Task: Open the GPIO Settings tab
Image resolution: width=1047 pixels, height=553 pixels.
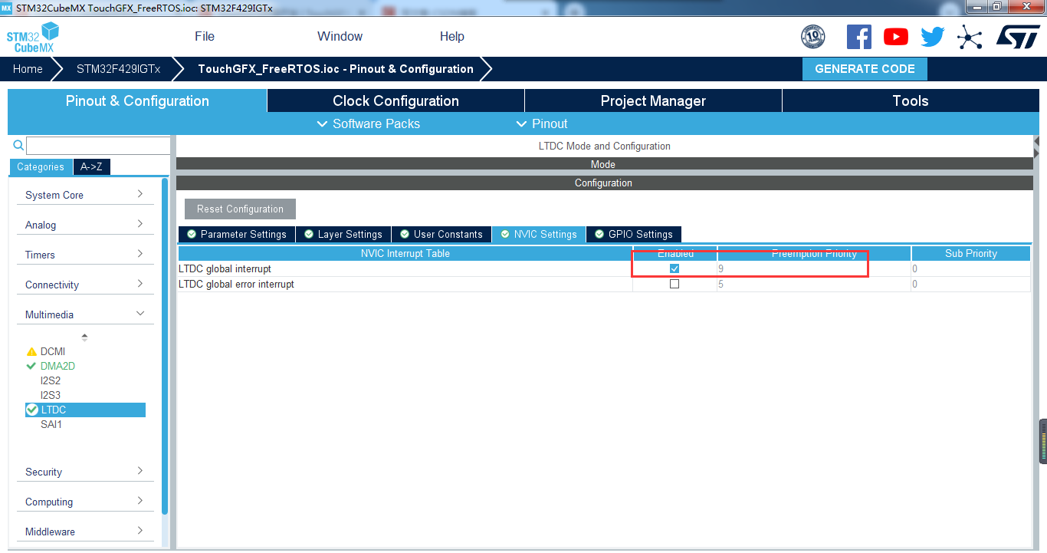Action: point(634,234)
